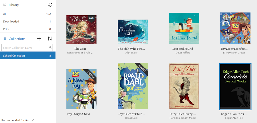Select Edgar Allan Poe's Complete Poetical Works

[235, 86]
